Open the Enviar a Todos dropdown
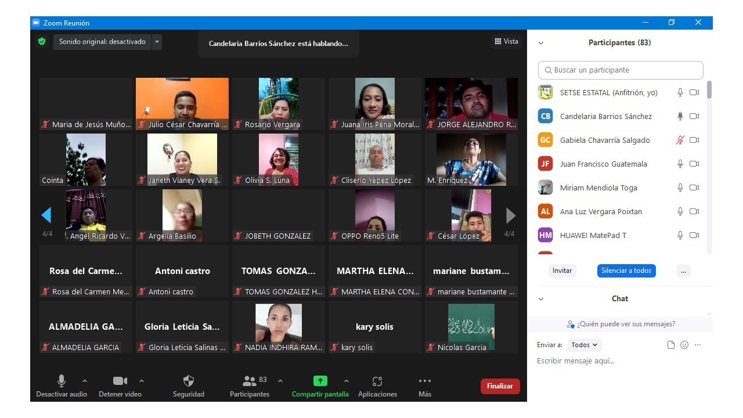This screenshot has height=418, width=743. [585, 345]
